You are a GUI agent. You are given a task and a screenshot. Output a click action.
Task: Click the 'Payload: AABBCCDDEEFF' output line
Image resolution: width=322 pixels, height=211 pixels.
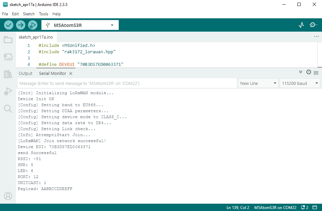pyautogui.click(x=45, y=189)
